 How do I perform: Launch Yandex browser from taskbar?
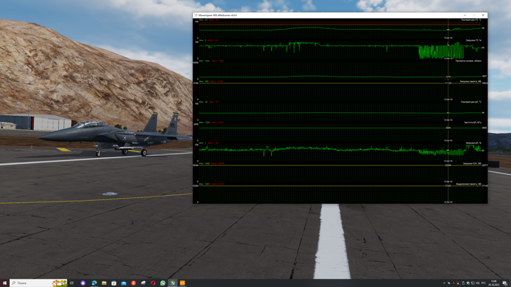[133, 283]
